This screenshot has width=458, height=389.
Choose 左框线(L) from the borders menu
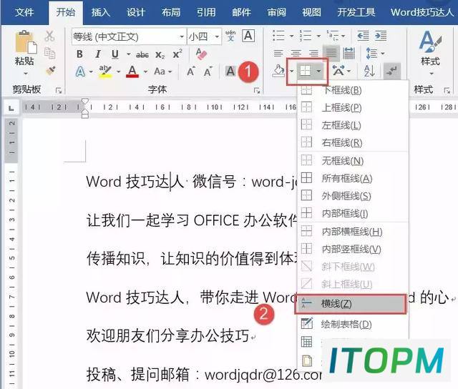[353, 125]
